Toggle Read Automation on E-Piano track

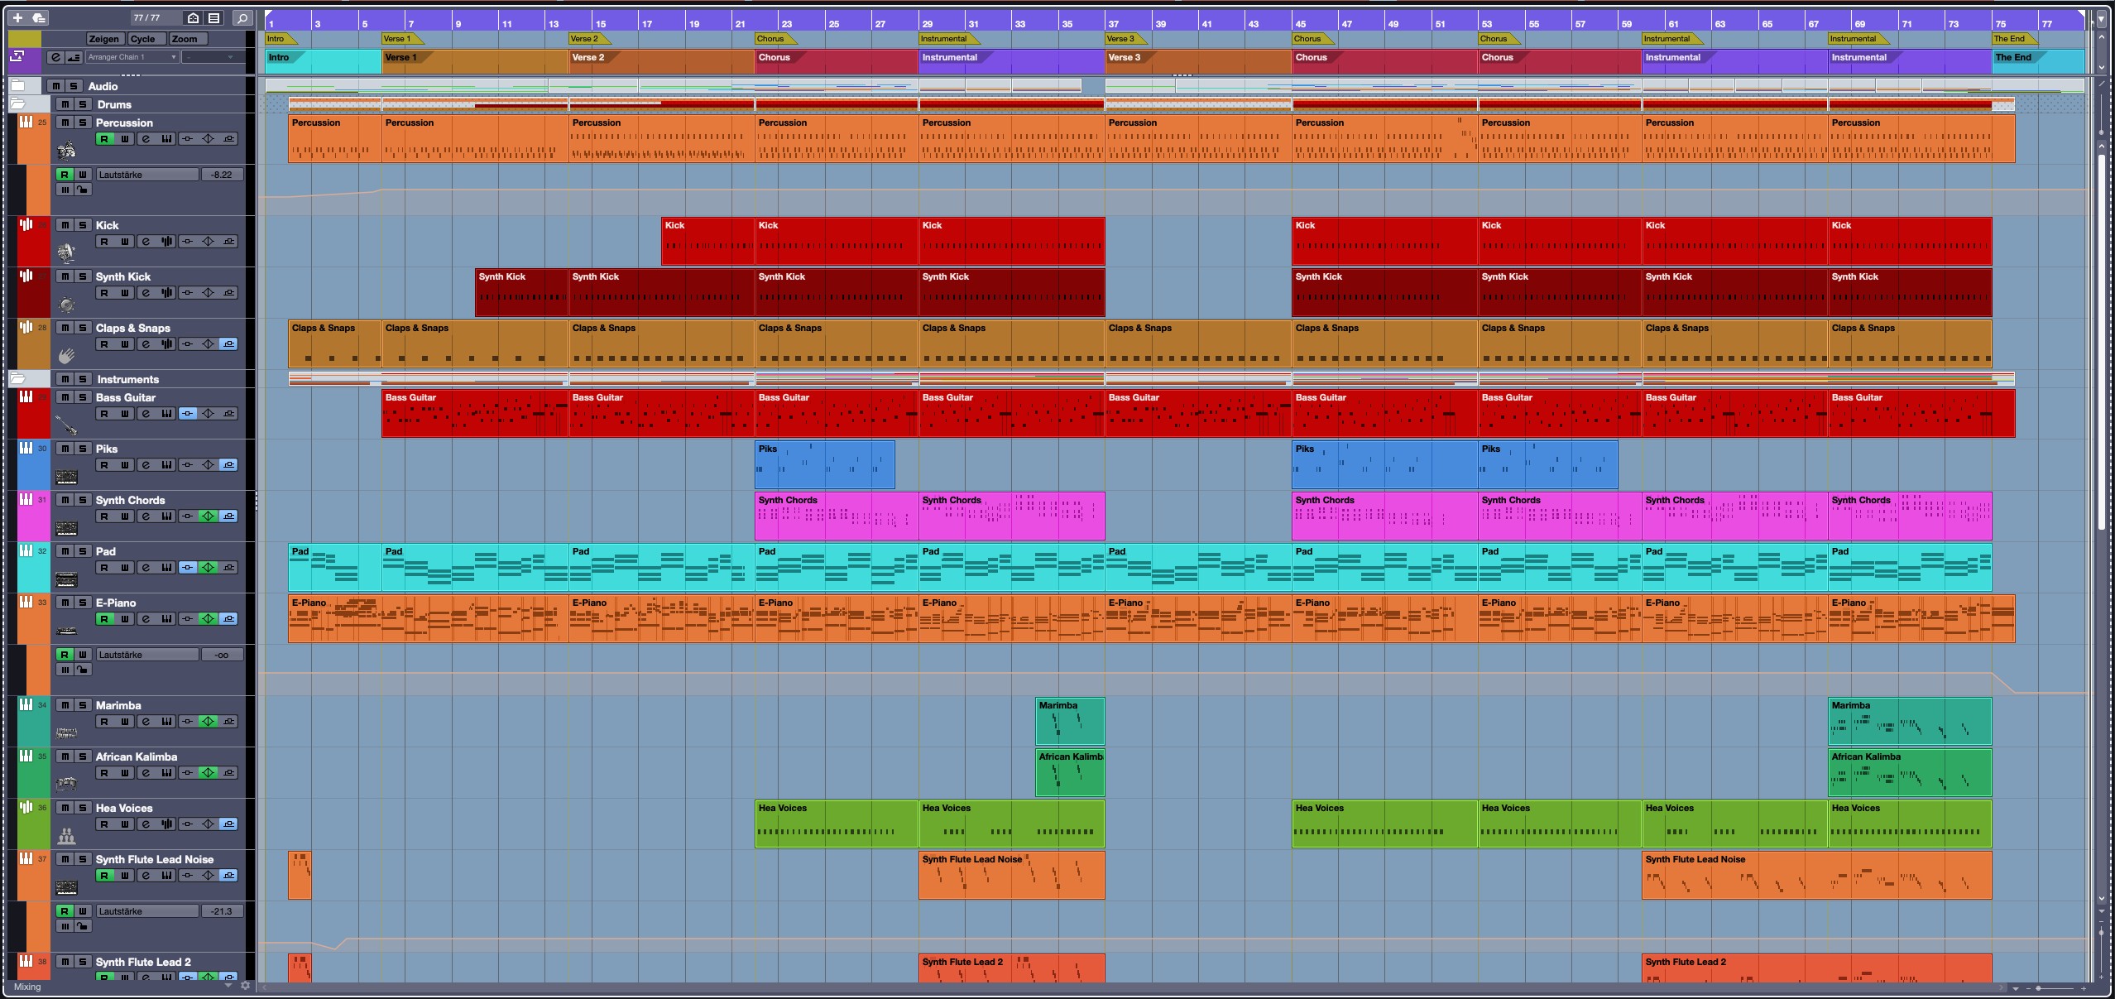pyautogui.click(x=104, y=619)
